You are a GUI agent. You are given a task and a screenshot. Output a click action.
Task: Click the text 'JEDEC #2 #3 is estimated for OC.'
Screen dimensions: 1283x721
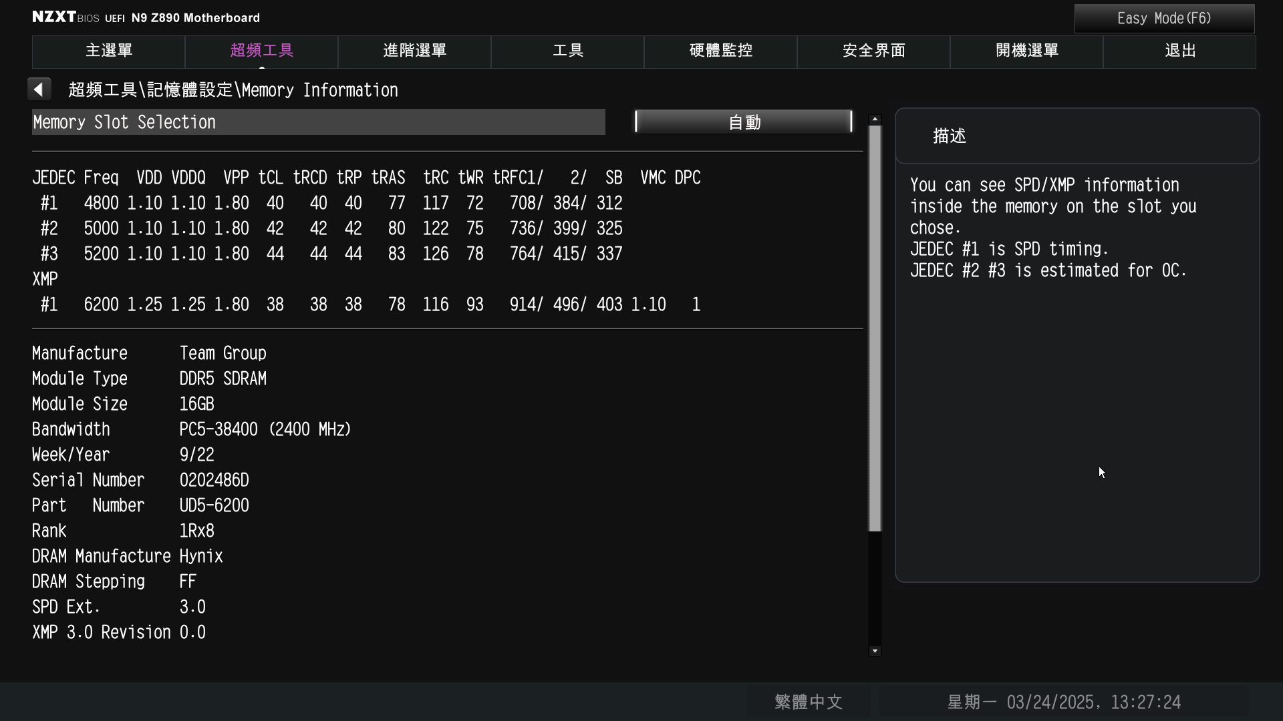[1048, 270]
